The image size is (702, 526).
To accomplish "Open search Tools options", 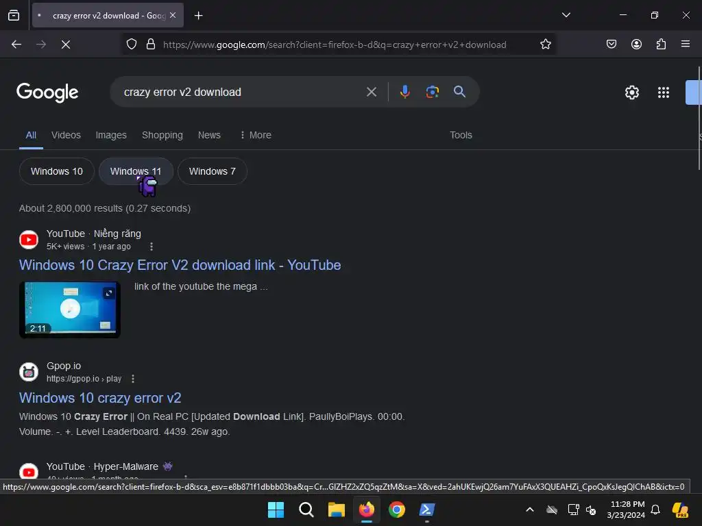I will [x=461, y=135].
